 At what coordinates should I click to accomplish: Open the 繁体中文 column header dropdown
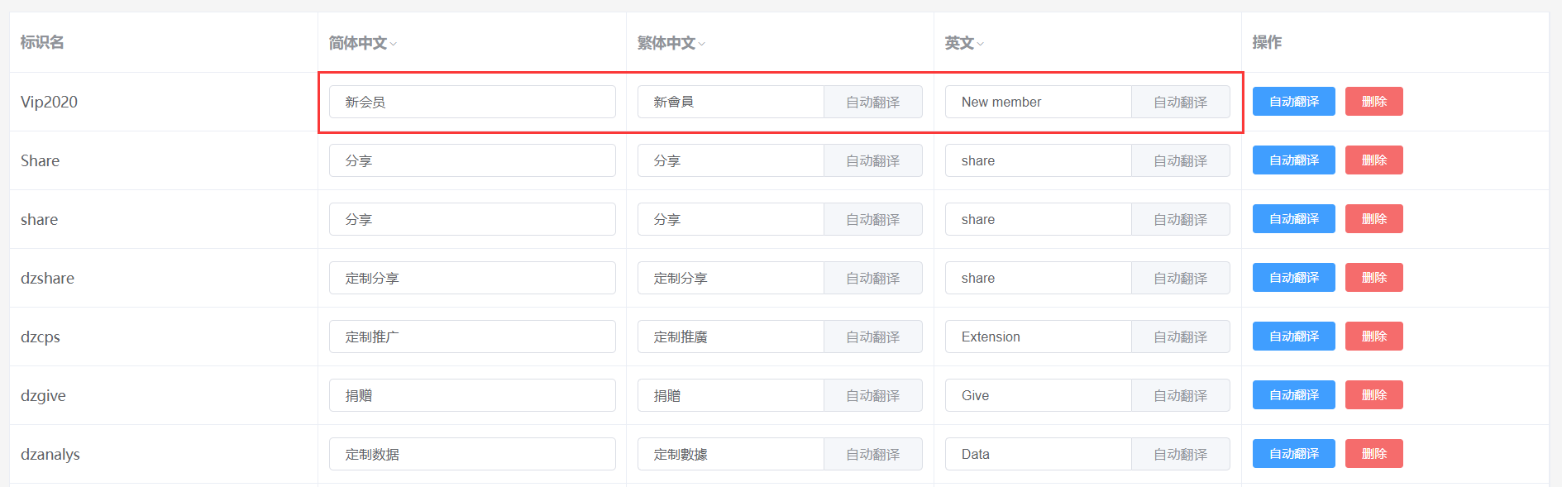point(701,44)
